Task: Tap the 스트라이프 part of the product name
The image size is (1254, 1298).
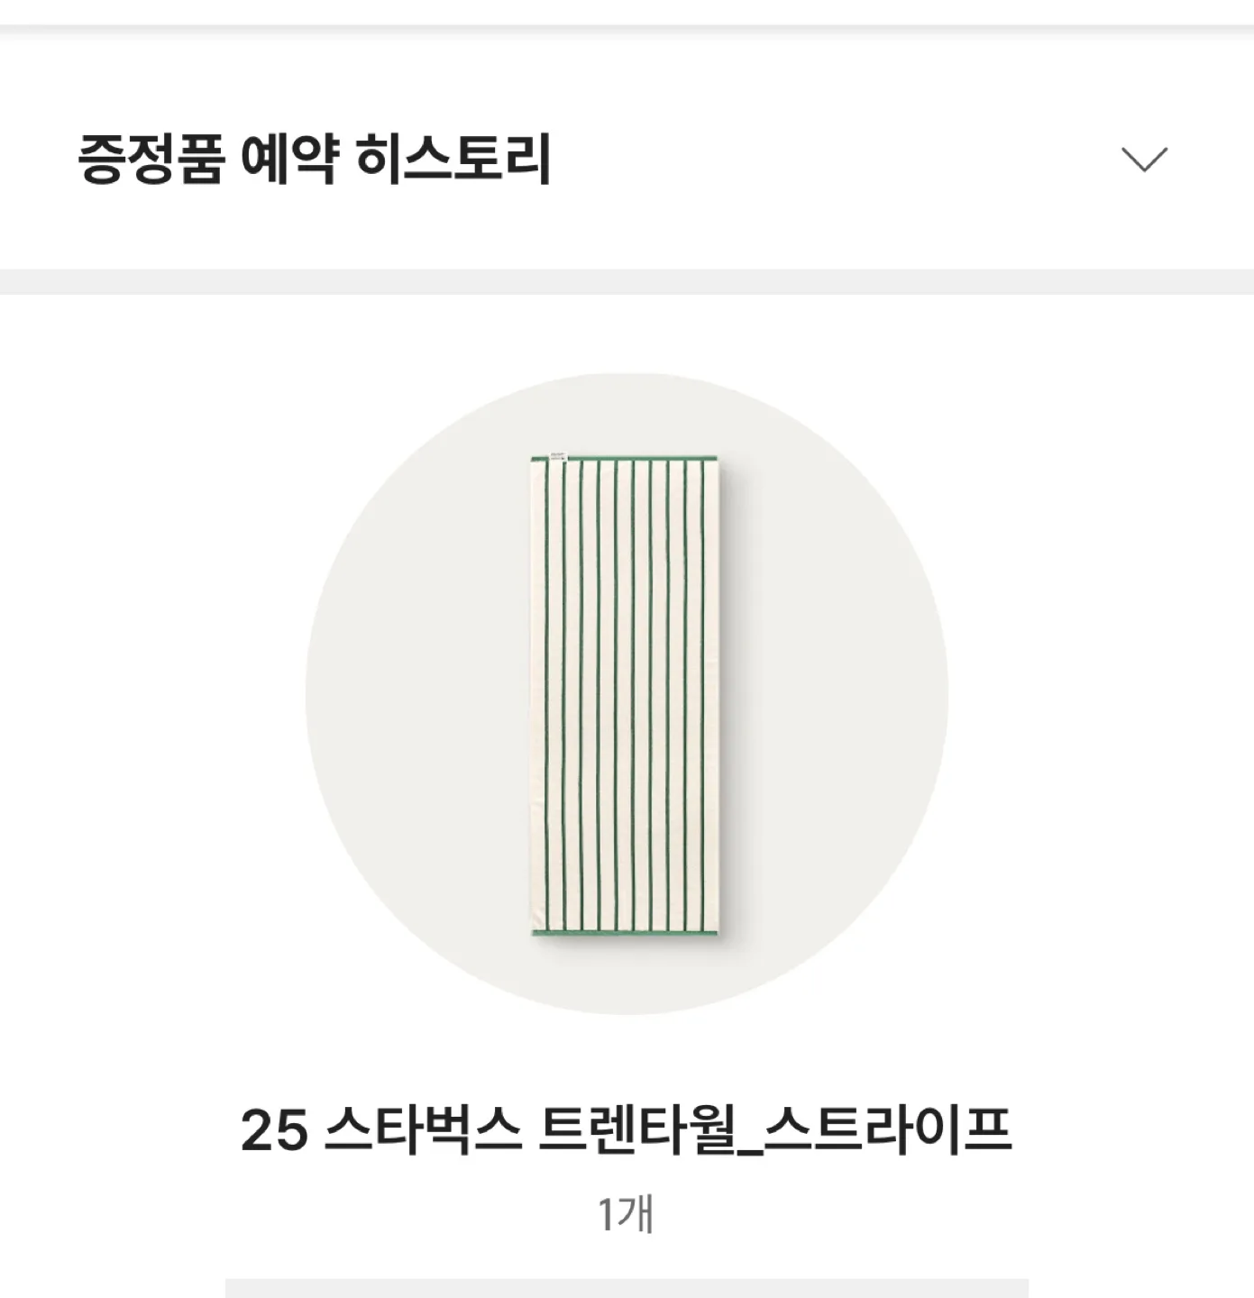Action: (888, 1129)
